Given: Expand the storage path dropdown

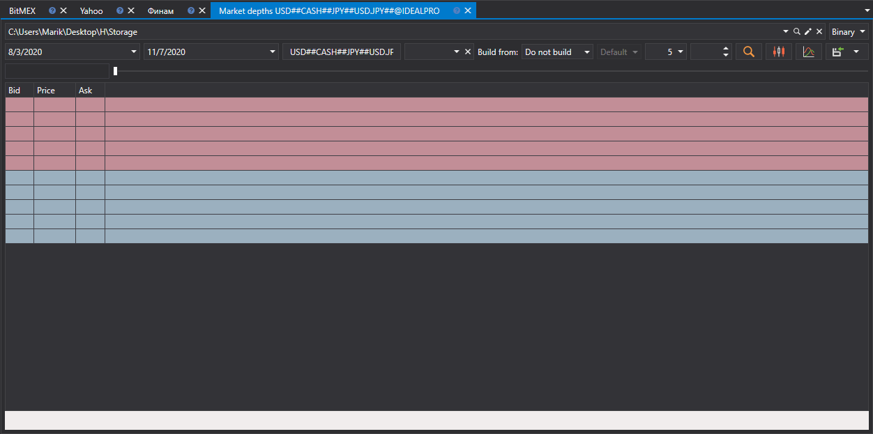Looking at the screenshot, I should tap(786, 32).
